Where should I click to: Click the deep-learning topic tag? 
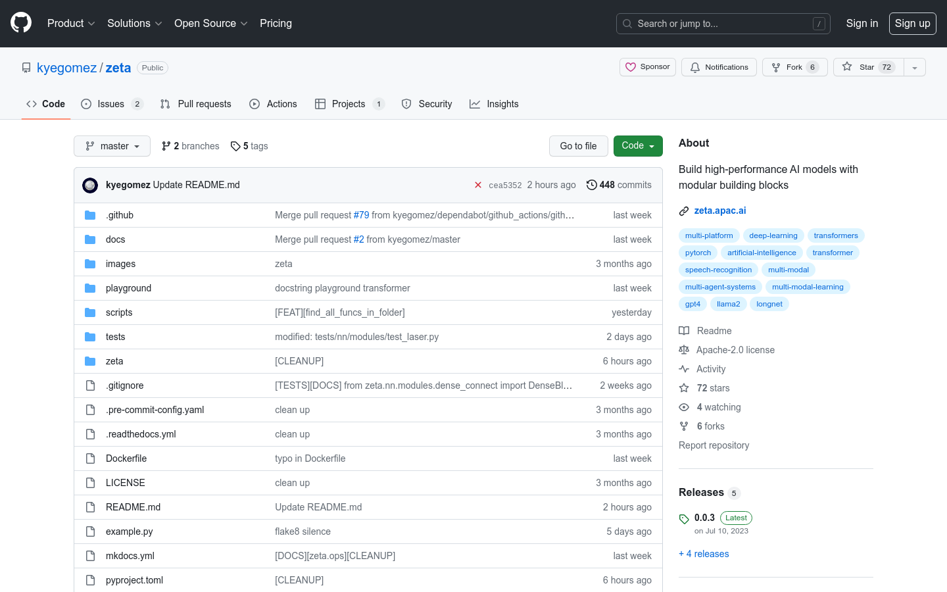pyautogui.click(x=773, y=235)
